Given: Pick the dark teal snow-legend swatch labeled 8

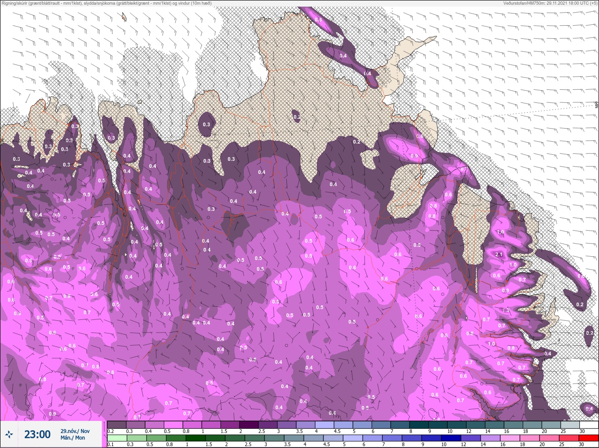Looking at the screenshot, I should tap(419, 425).
